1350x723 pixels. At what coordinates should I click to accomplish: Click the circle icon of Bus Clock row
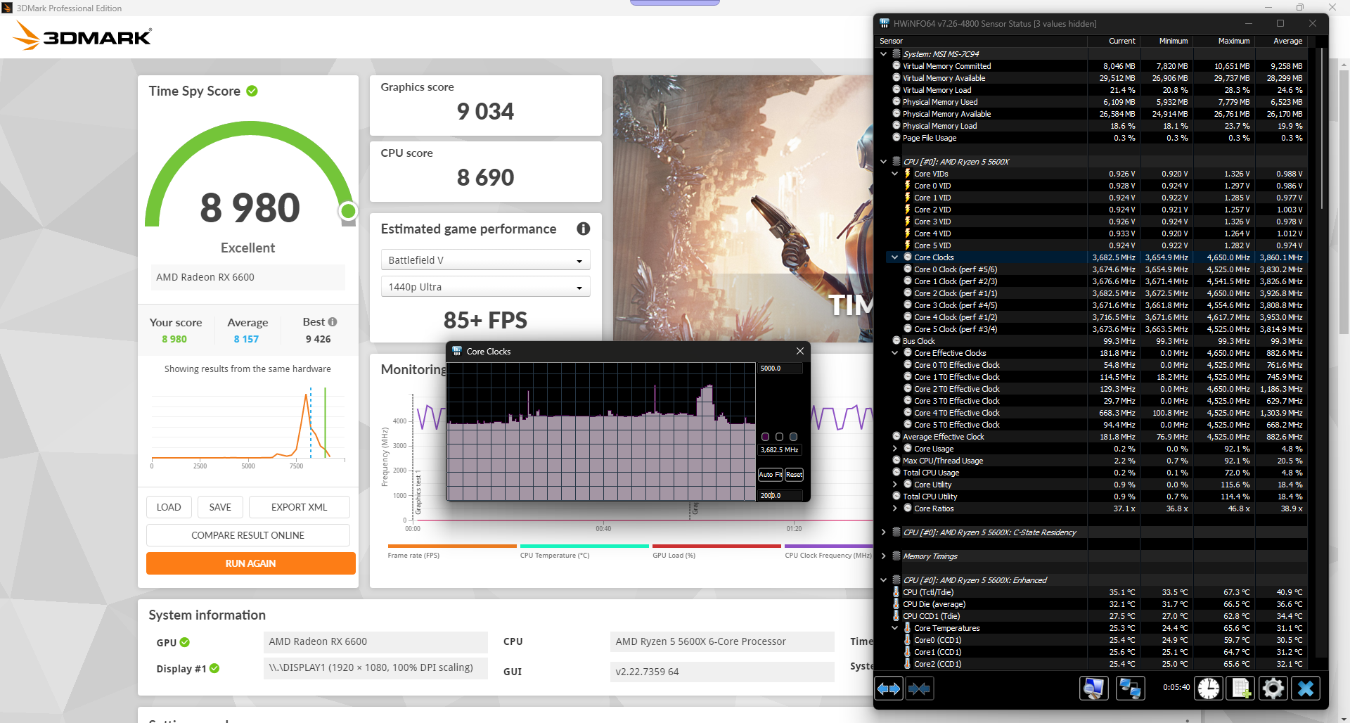pos(896,341)
